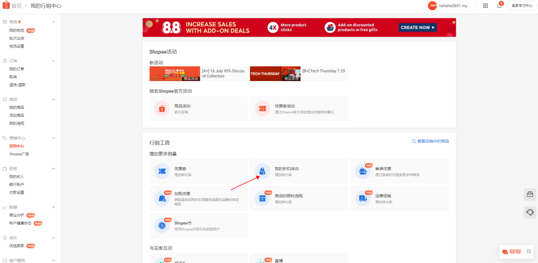Open 添加商品 in the sidebar
The image size is (538, 263).
(x=17, y=115)
